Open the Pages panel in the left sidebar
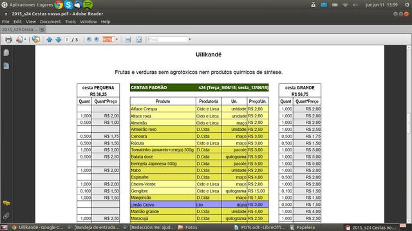 [6, 53]
